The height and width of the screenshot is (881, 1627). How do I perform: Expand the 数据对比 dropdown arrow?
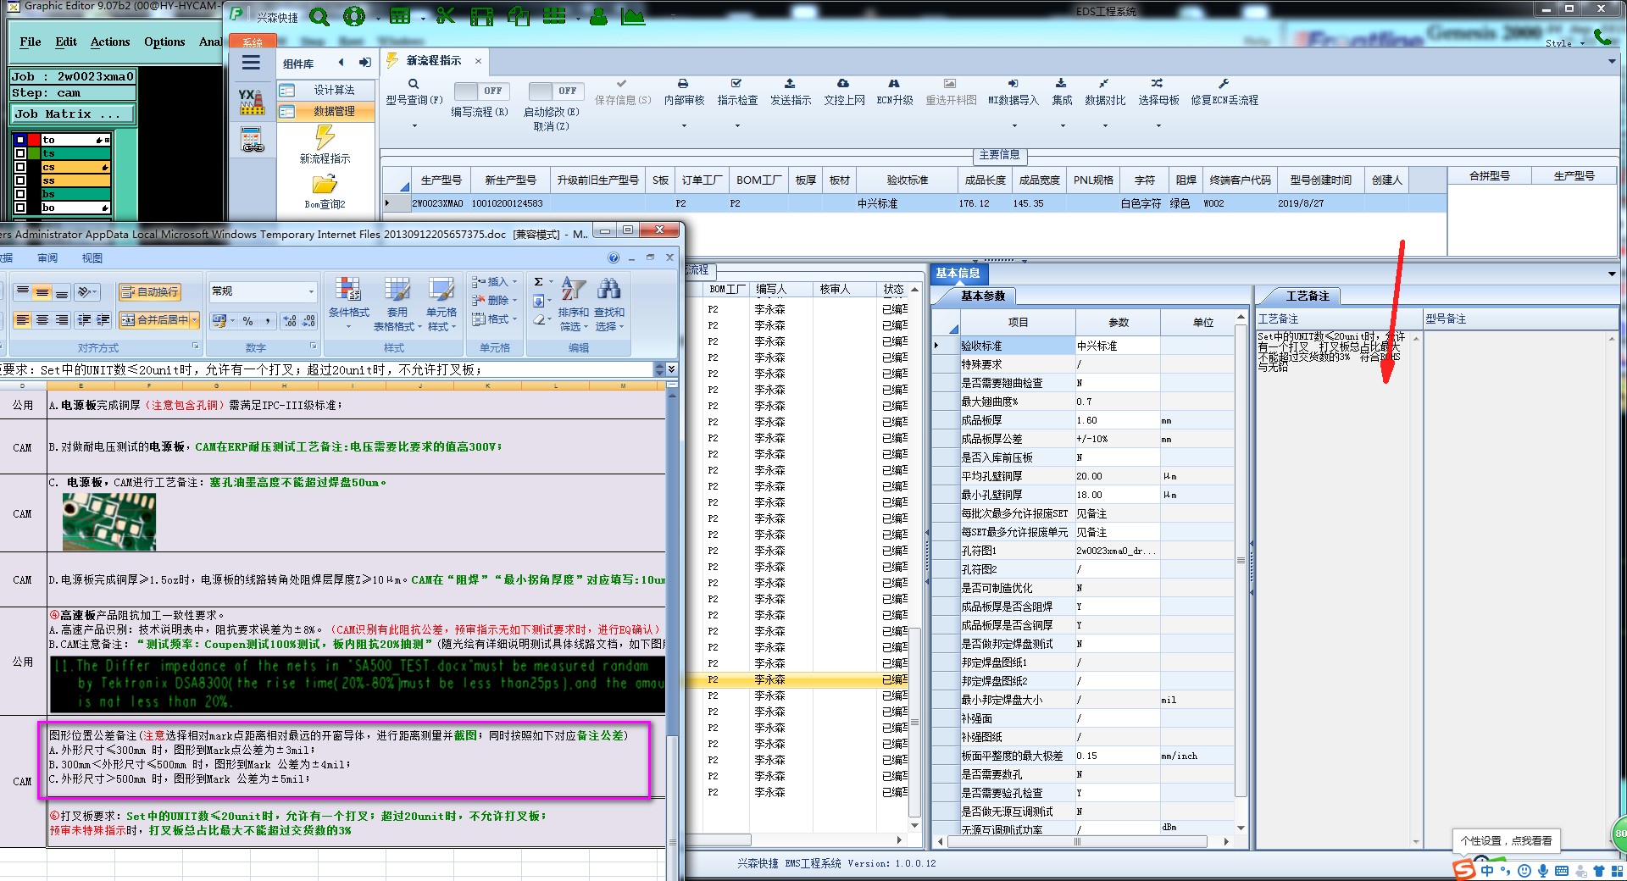point(1105,126)
